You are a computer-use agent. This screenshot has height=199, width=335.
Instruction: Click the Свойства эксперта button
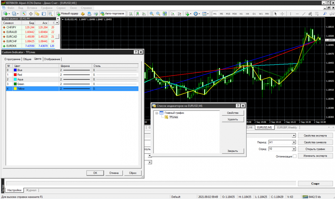coord(315,136)
